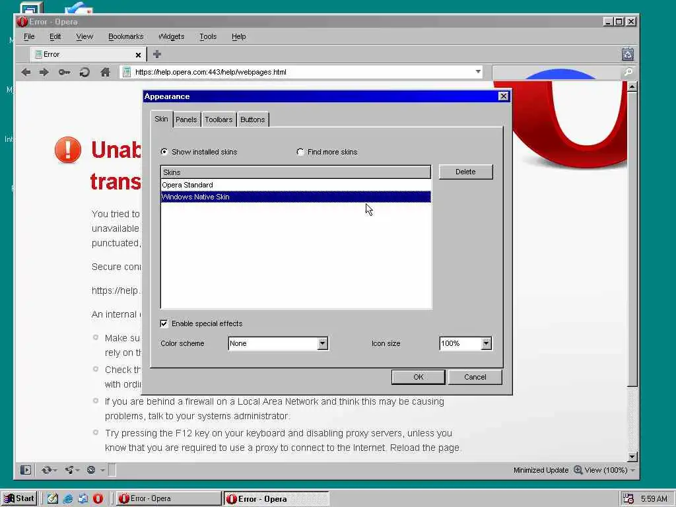Click the Skins column header
The image size is (676, 507).
pos(296,172)
